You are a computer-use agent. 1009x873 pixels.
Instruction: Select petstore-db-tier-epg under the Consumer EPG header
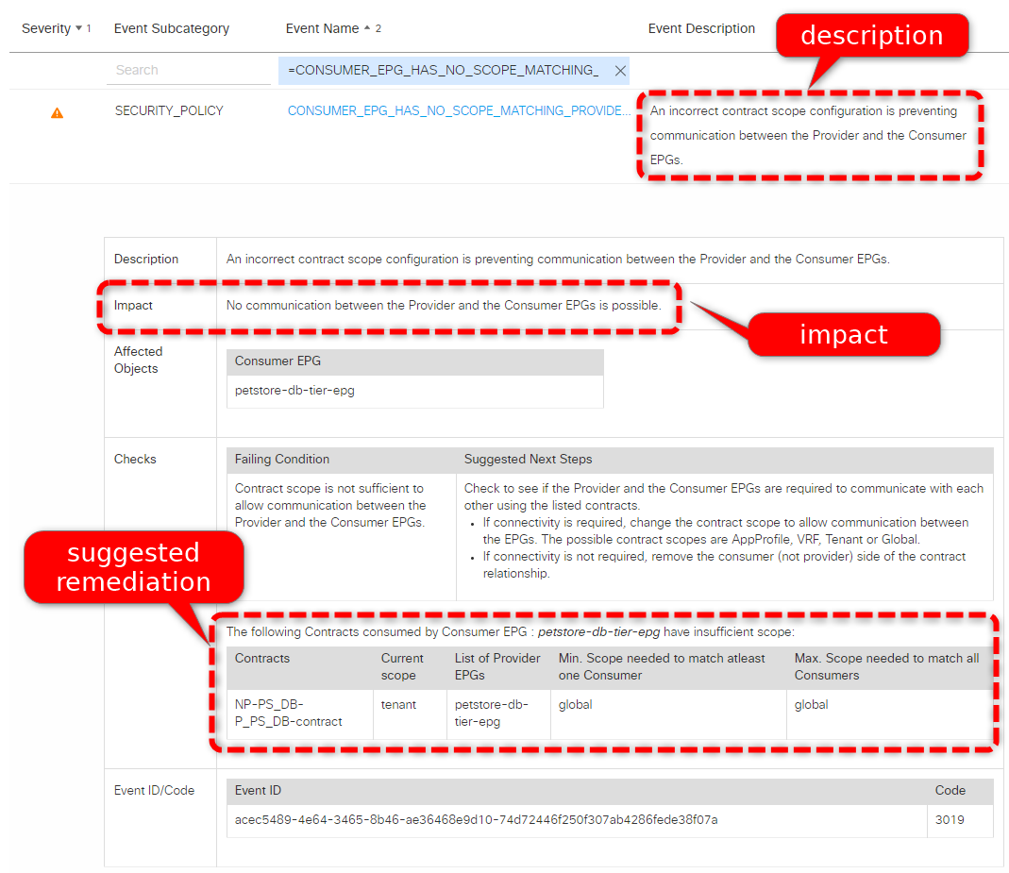click(294, 390)
